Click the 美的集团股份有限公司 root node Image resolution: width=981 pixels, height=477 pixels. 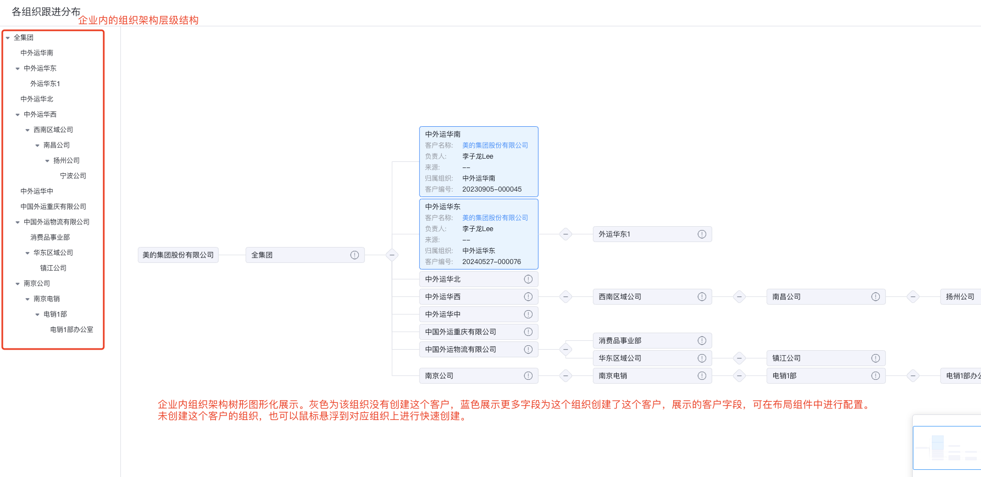tap(178, 255)
